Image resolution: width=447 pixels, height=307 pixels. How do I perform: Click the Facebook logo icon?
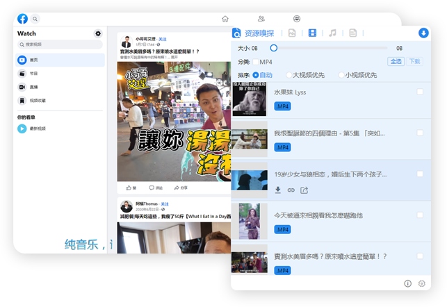(x=22, y=19)
